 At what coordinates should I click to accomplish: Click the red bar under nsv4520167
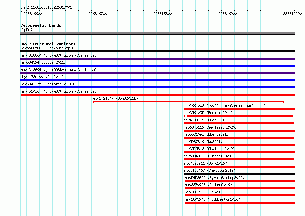pos(158,95)
